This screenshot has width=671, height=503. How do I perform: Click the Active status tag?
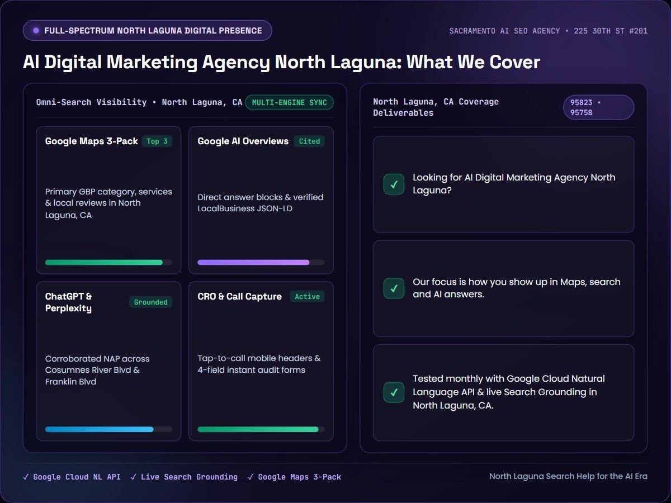point(307,297)
